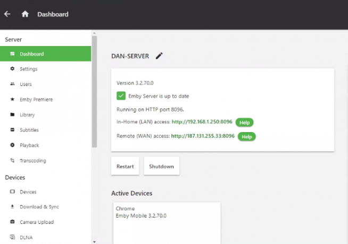The width and height of the screenshot is (348, 244).
Task: Open Emby Premiere in the sidebar
Action: [46, 99]
